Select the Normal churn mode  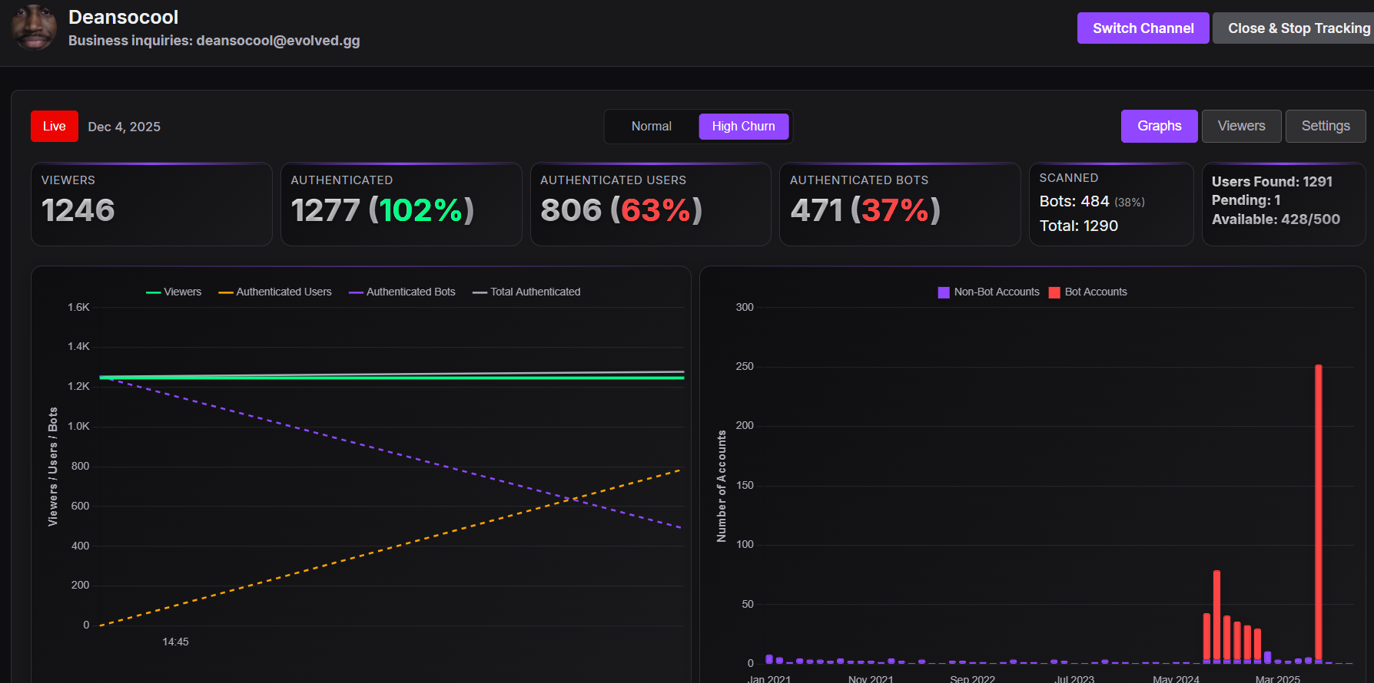651,127
